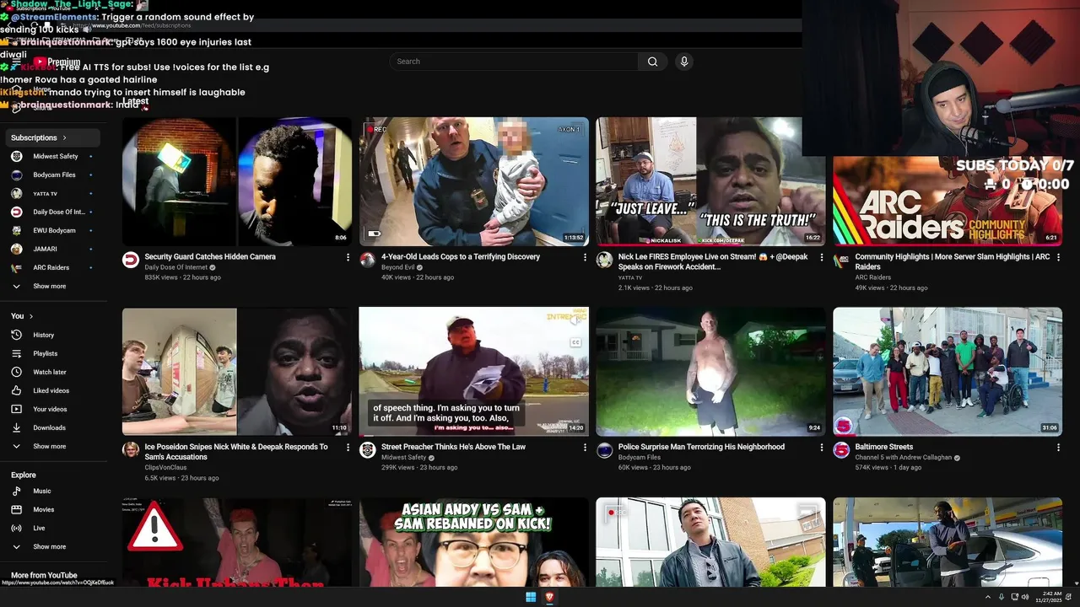The height and width of the screenshot is (607, 1080).
Task: Open more options for Nick Lee FIRES video
Action: 822,257
